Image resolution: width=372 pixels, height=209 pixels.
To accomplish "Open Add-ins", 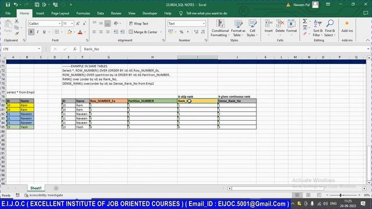I will click(x=347, y=27).
